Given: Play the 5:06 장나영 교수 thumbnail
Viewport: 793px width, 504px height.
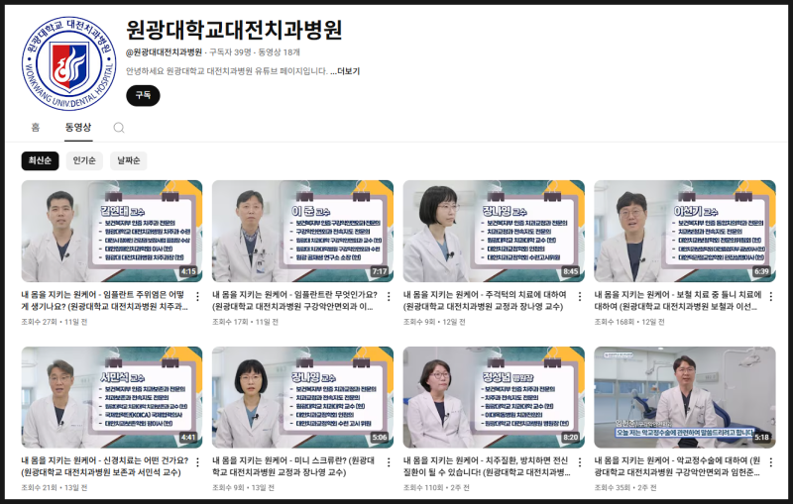Looking at the screenshot, I should [x=302, y=397].
